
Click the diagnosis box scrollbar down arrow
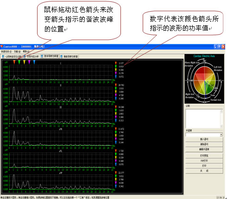click(221, 126)
